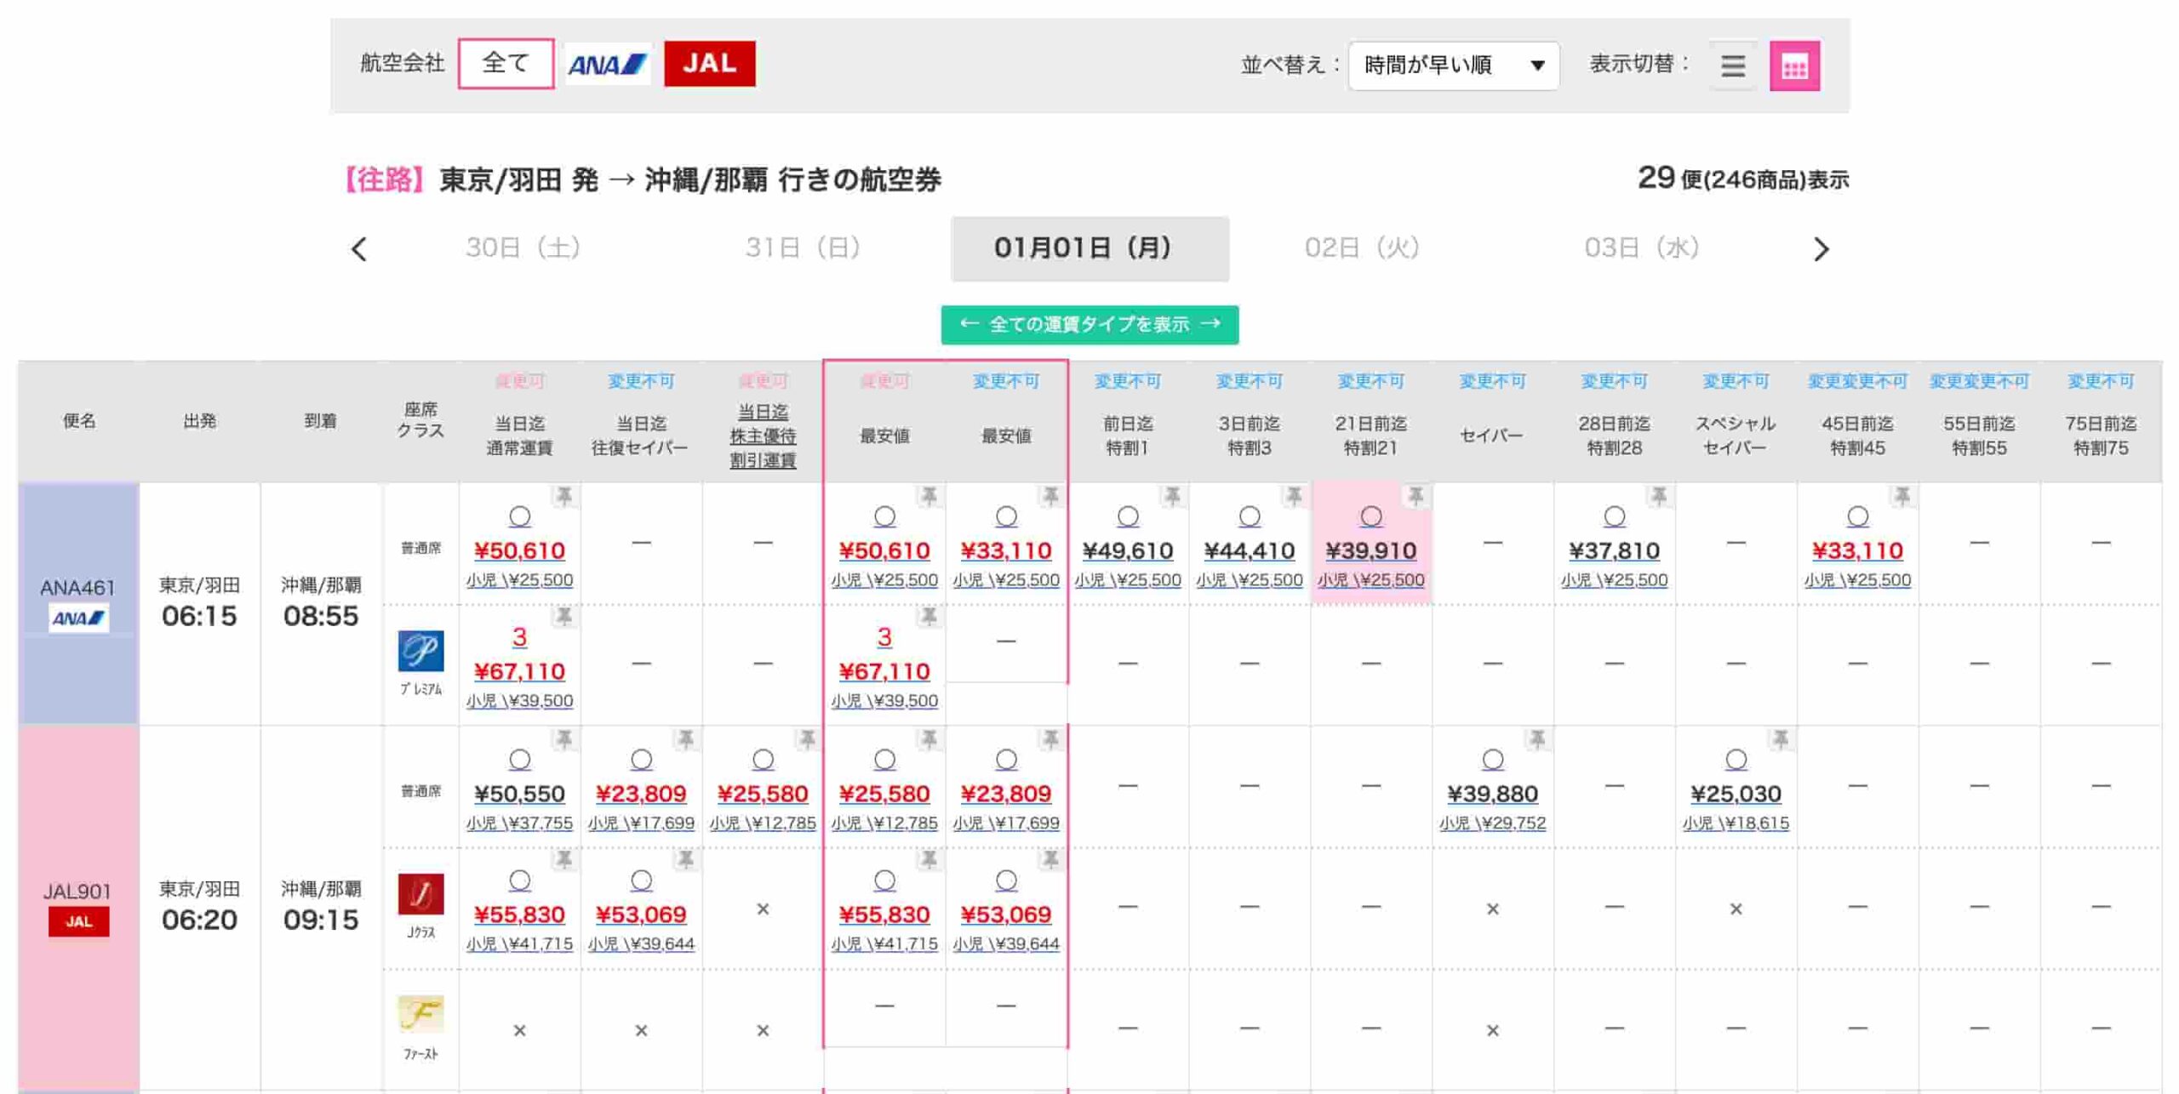Click the 3 seats left premium regular fare
Viewport: 2179px width, 1094px height.
point(519,636)
